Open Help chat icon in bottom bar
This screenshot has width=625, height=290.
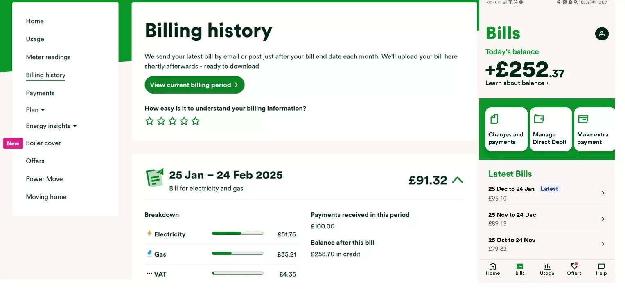coord(601,266)
